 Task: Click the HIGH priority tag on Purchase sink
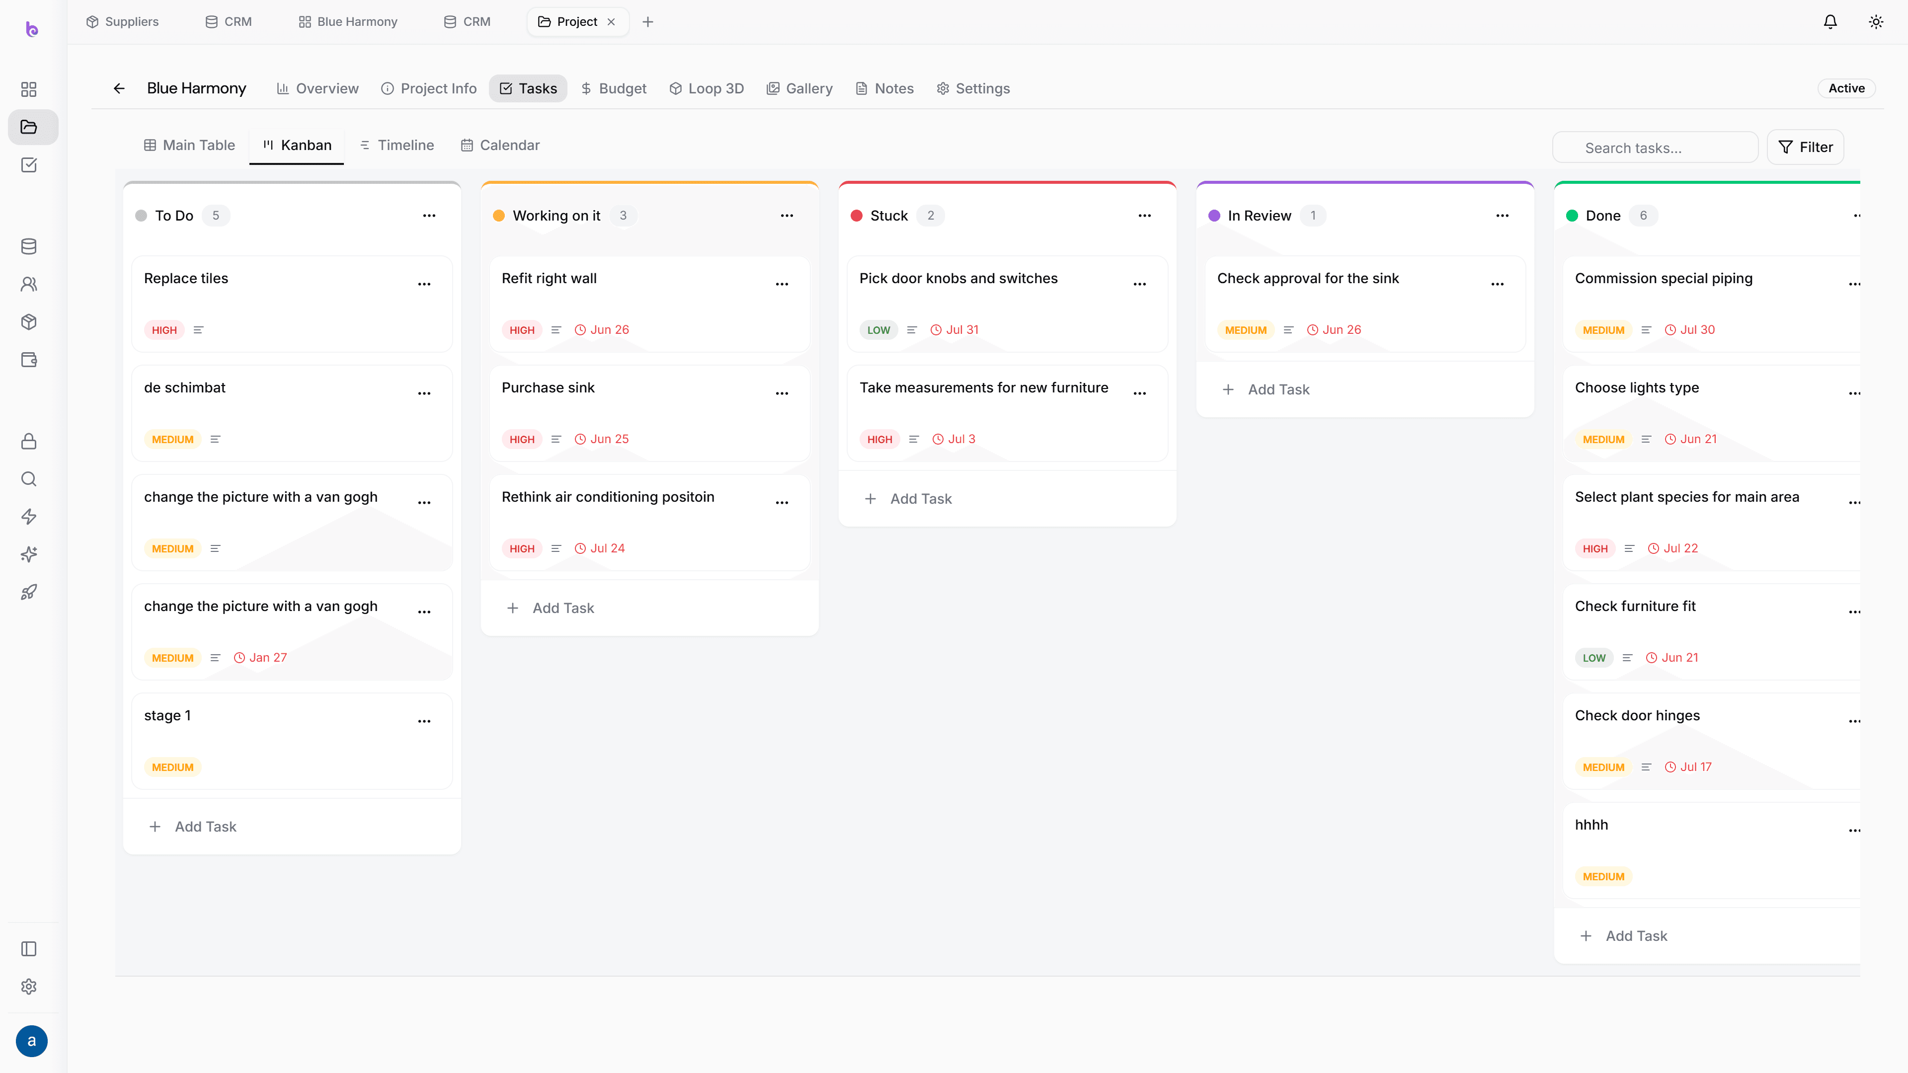(x=521, y=440)
